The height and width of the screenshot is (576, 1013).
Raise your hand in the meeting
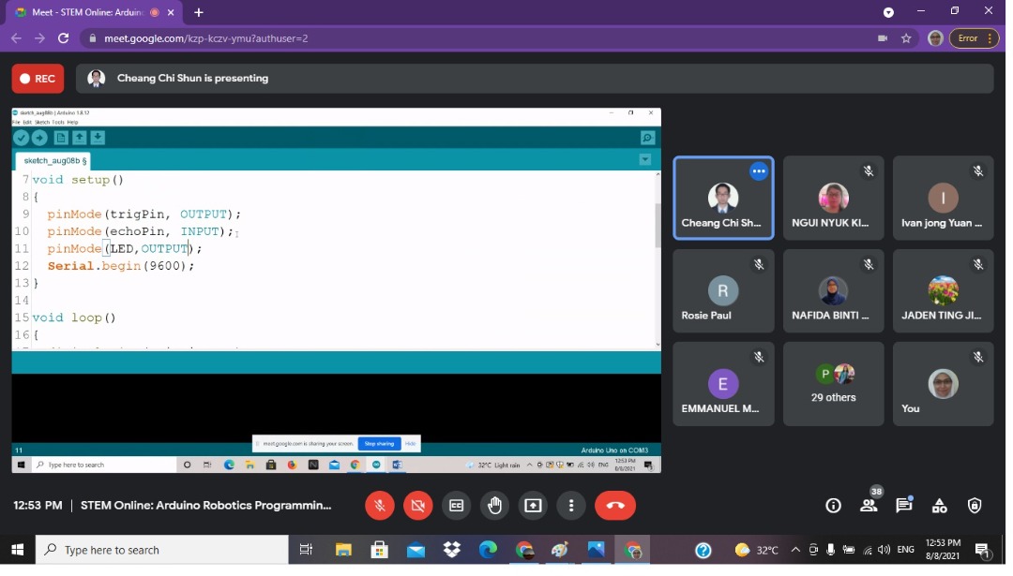click(x=494, y=505)
